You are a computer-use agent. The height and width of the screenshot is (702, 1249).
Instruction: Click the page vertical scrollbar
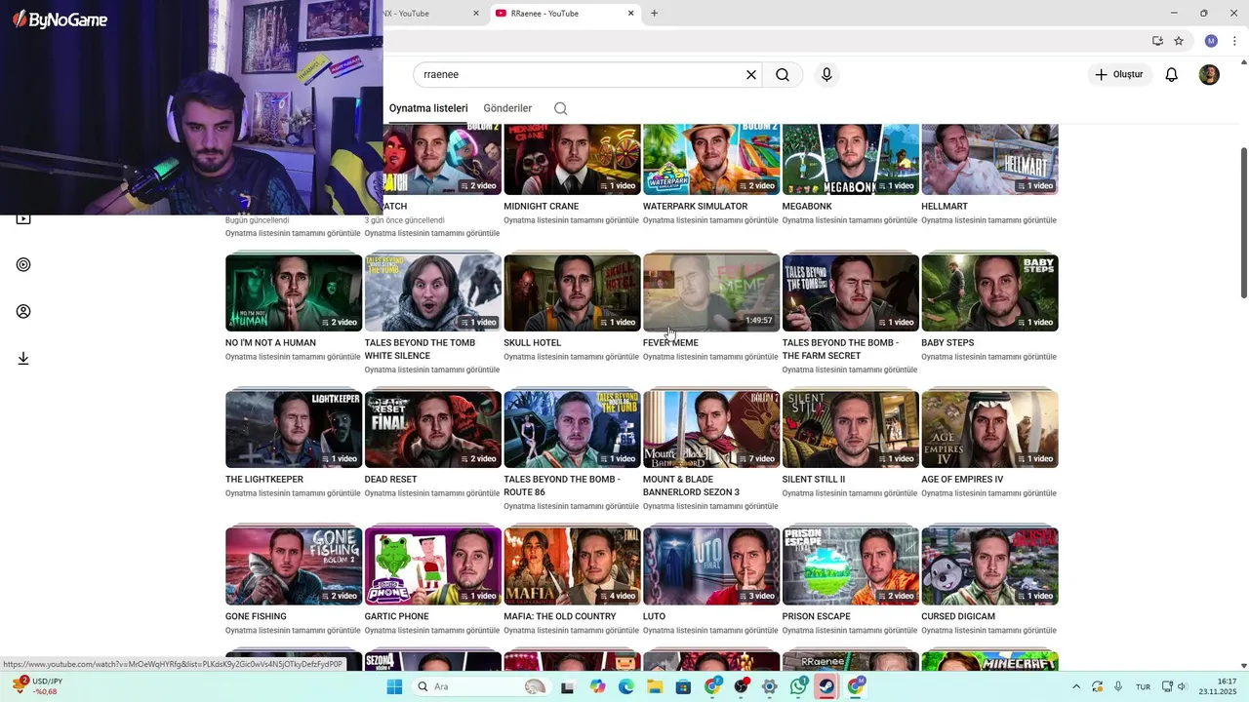(x=1243, y=222)
